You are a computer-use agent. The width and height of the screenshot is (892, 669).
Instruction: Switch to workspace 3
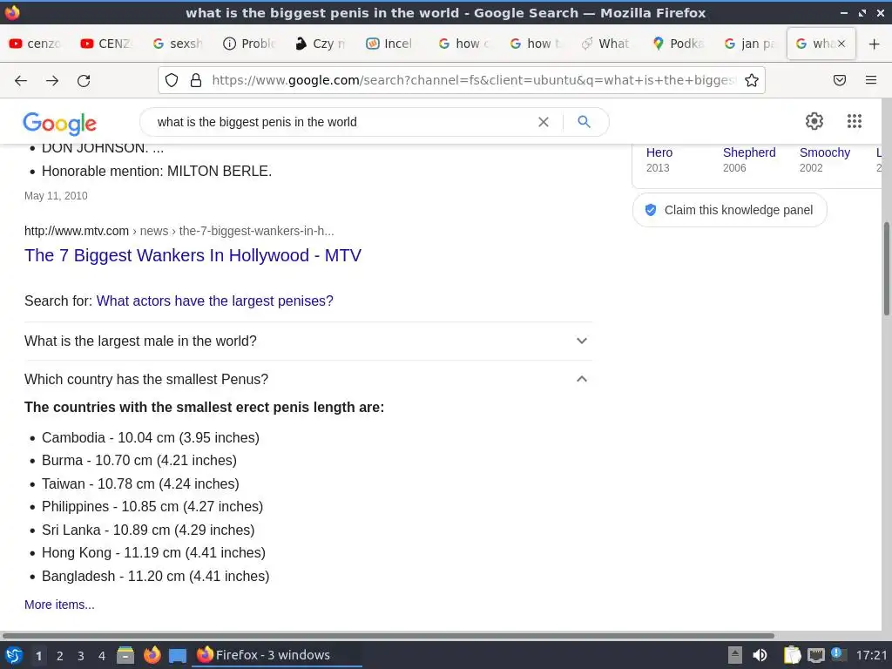point(81,656)
